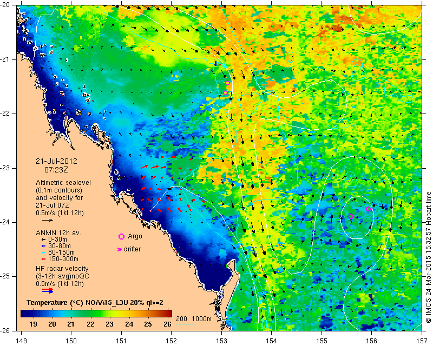Click the longitude axis label 149
The height and width of the screenshot is (346, 433).
click(x=22, y=341)
